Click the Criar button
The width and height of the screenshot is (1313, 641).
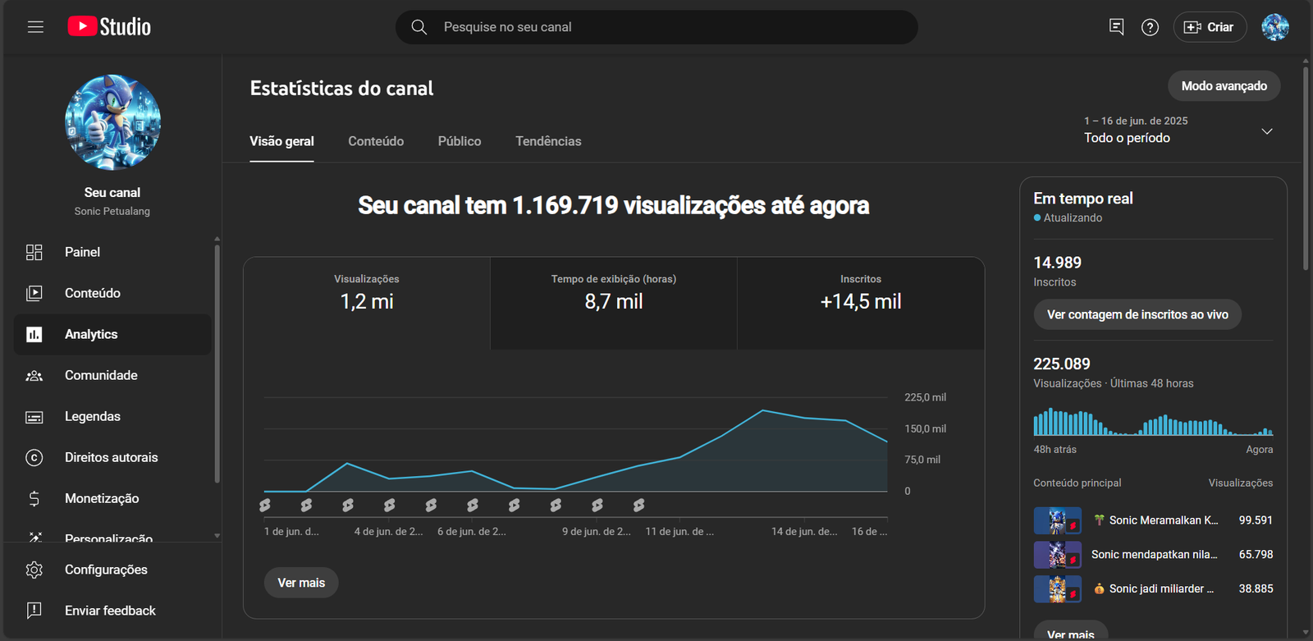point(1210,27)
